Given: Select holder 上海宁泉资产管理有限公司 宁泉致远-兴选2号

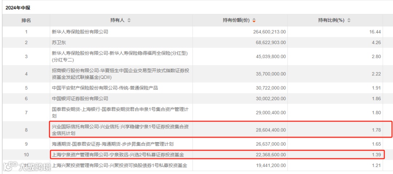Looking at the screenshot, I should point(118,155).
